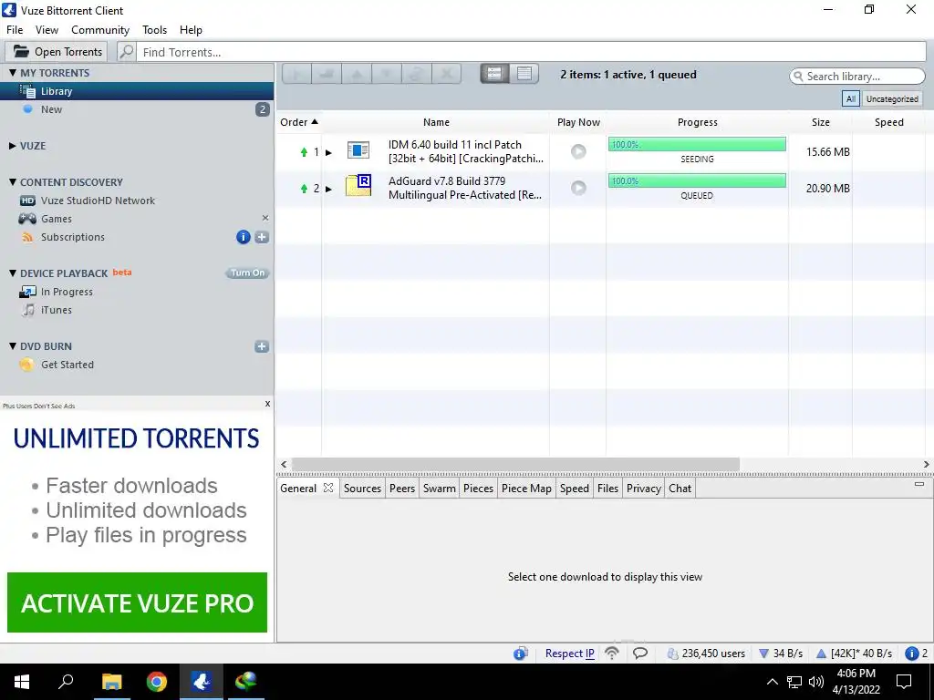Click the Library icon in the sidebar
Screen dimensions: 934x700
point(27,91)
